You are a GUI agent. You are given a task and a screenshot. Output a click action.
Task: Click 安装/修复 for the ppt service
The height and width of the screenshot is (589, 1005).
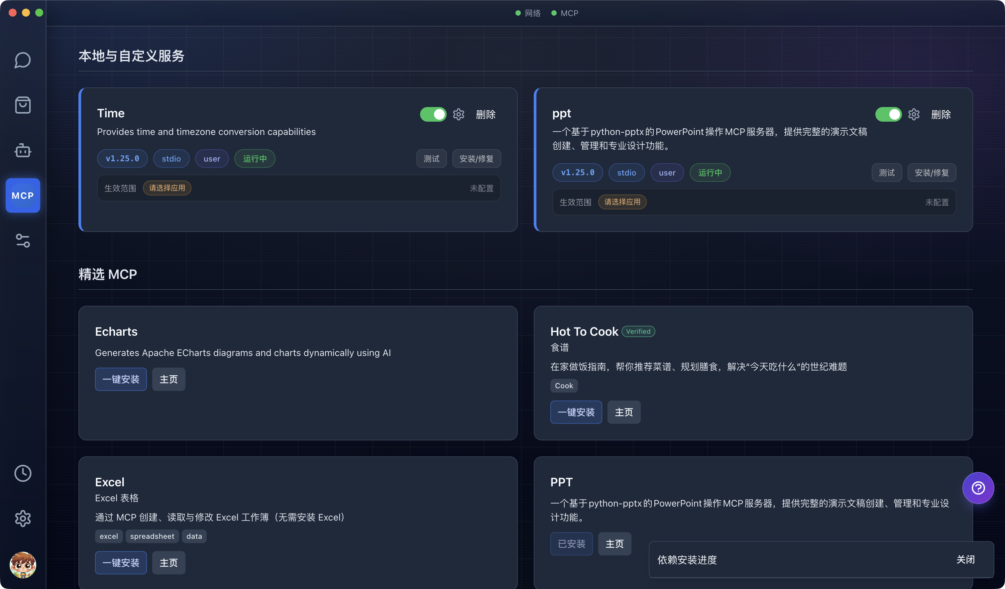pyautogui.click(x=932, y=173)
